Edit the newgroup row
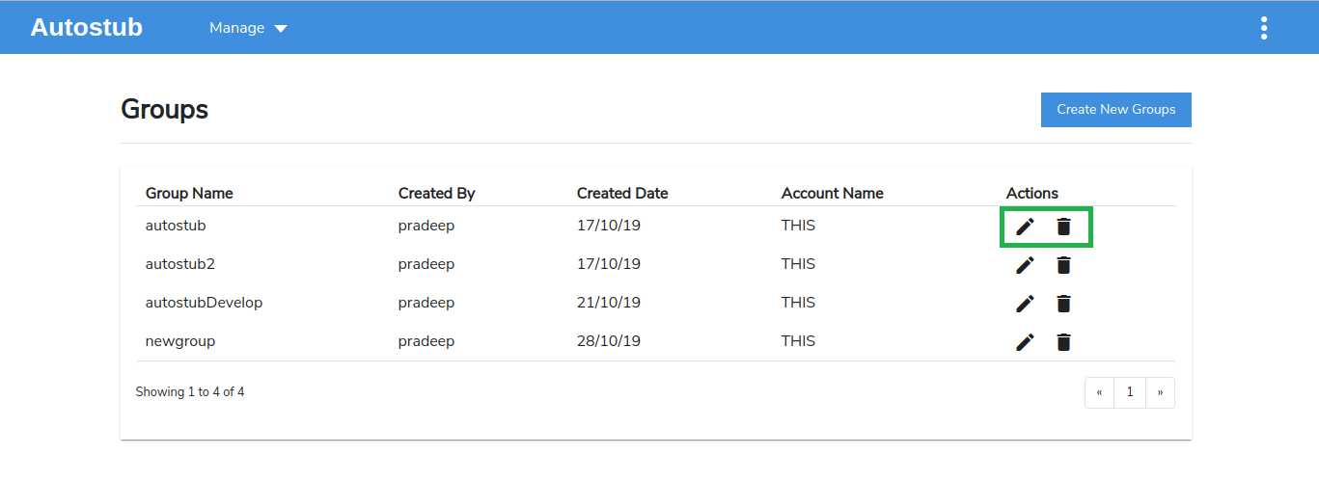Screen dimensions: 1319x481 point(1025,342)
